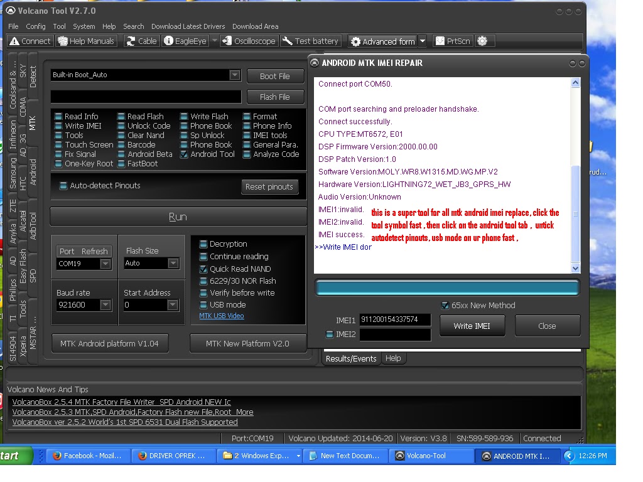The width and height of the screenshot is (643, 482).
Task: Open New Text Document taskbar item
Action: (x=345, y=456)
